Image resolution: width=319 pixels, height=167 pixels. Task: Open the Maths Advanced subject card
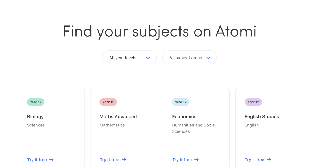[x=123, y=127]
